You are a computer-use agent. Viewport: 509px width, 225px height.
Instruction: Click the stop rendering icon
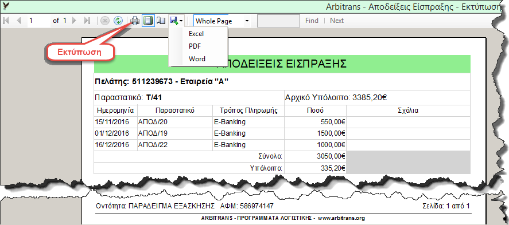[104, 21]
